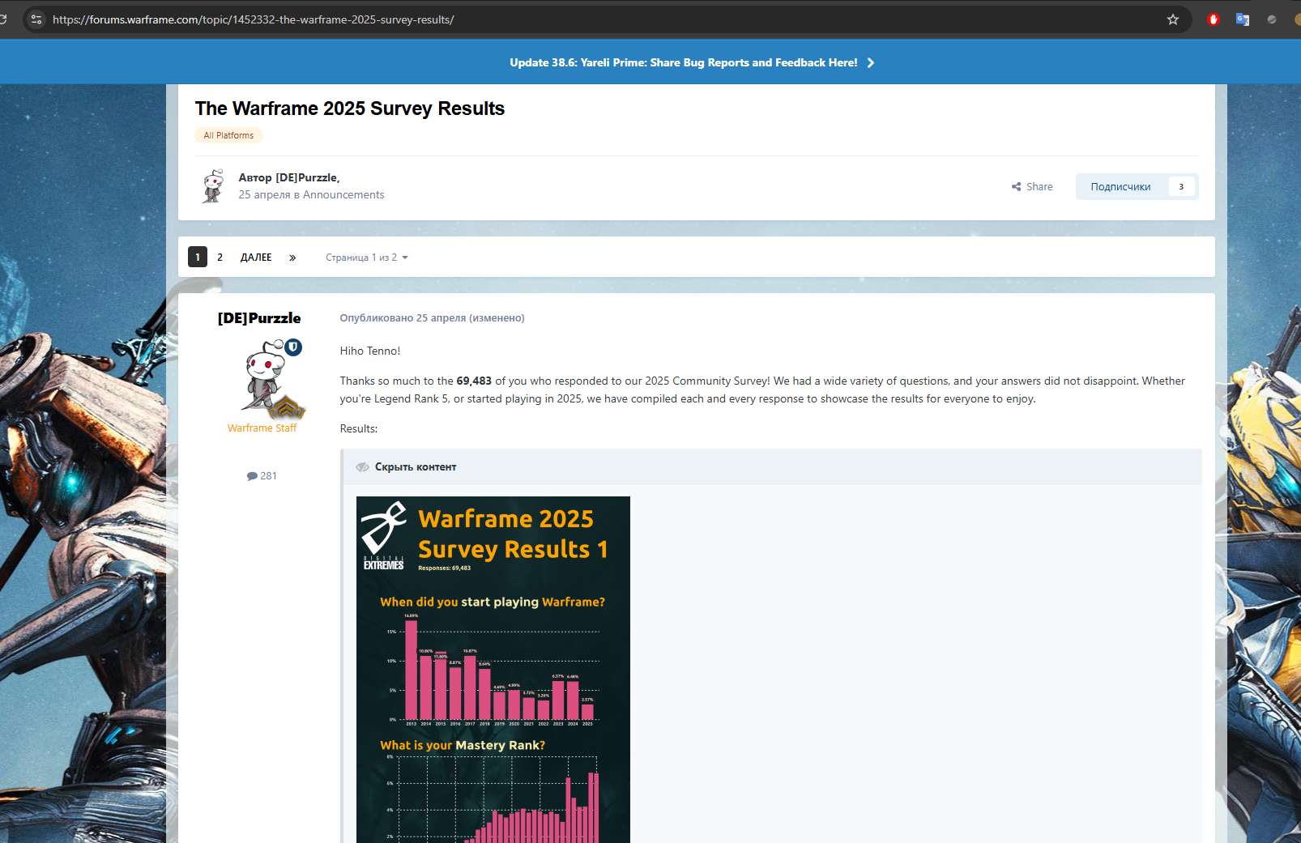Viewport: 1301px width, 843px height.
Task: Go to the Announcements forum link
Action: point(343,194)
